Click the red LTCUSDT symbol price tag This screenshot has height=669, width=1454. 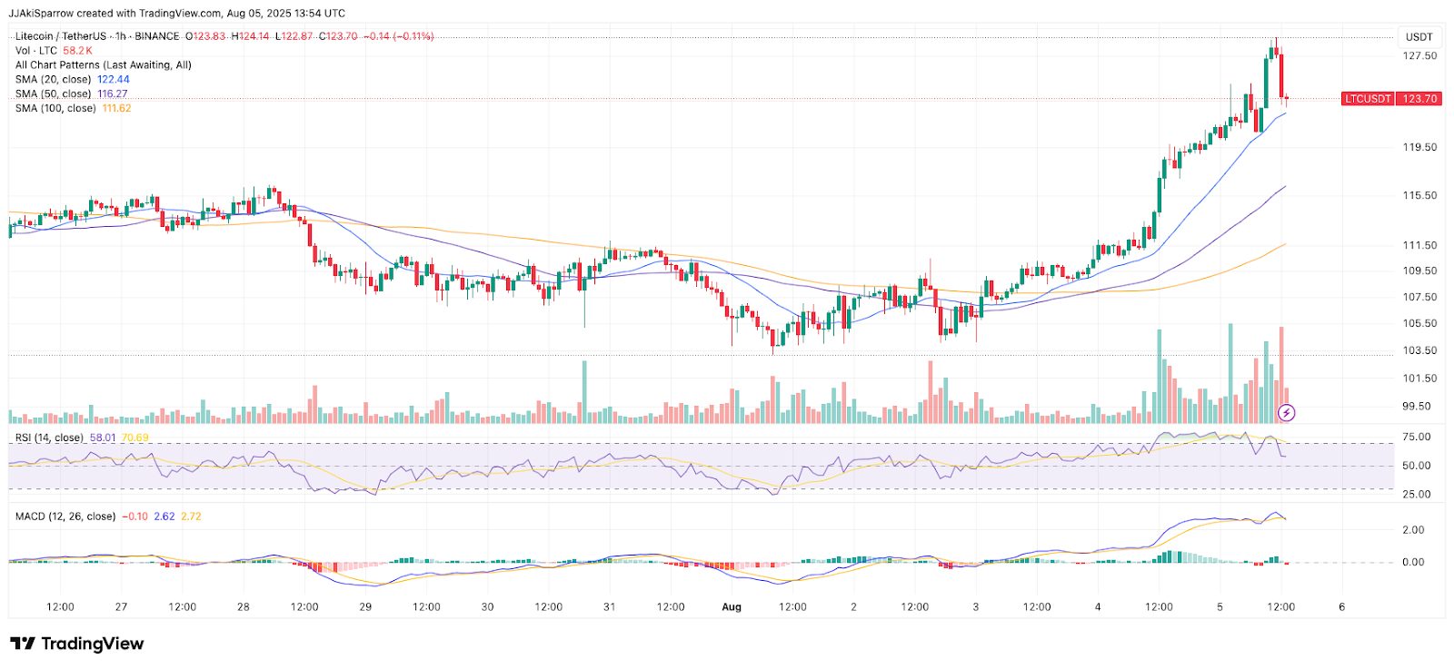(x=1368, y=99)
